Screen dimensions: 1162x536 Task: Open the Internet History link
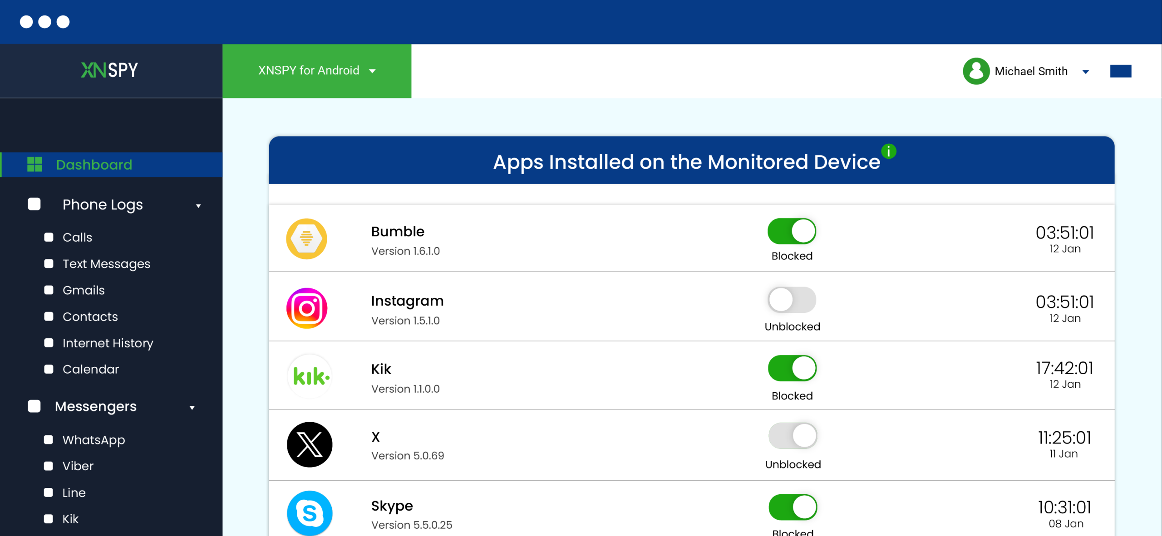pyautogui.click(x=108, y=343)
